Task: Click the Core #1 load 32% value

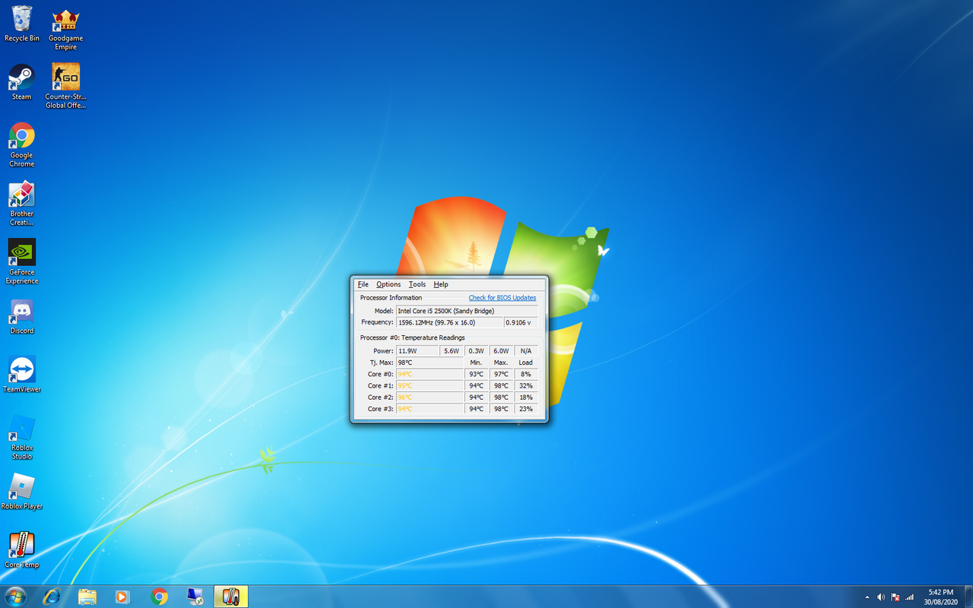Action: click(x=526, y=385)
